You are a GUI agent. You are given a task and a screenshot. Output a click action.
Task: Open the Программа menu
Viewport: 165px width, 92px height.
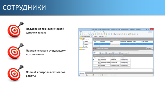click(84, 32)
